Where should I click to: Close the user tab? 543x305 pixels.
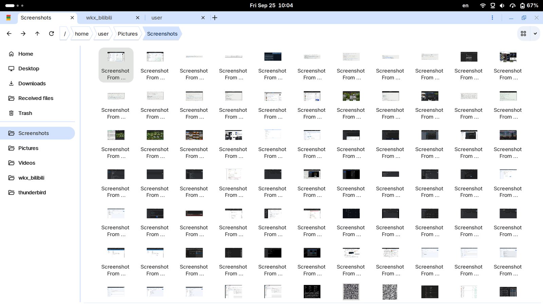point(203,18)
